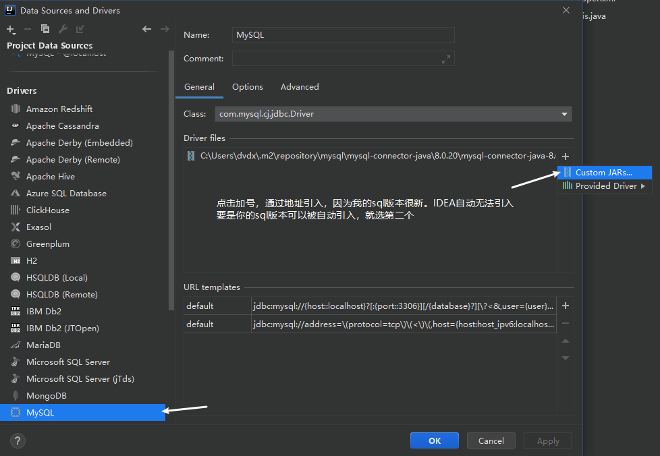Select Exasol driver
The height and width of the screenshot is (456, 660).
(82, 227)
